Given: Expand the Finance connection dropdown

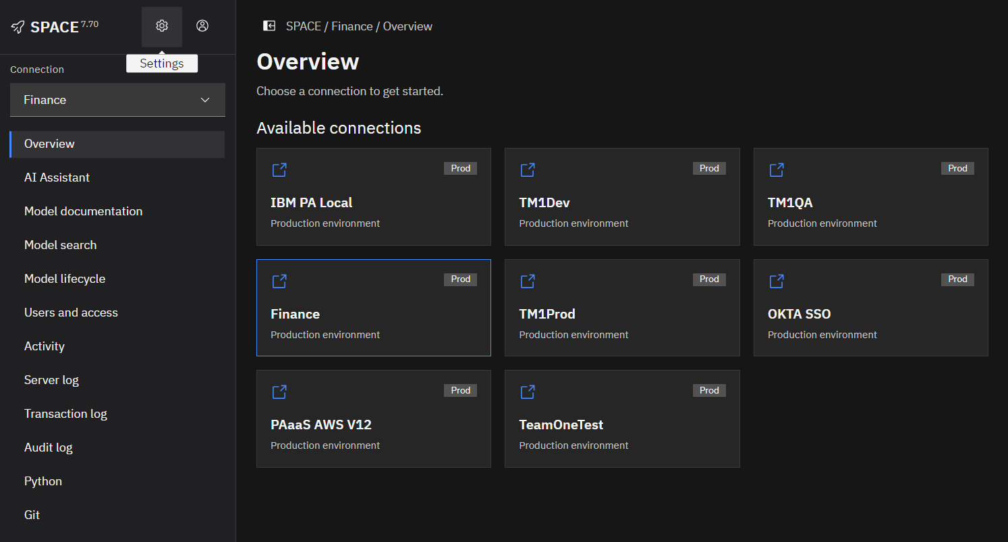Looking at the screenshot, I should coord(117,100).
